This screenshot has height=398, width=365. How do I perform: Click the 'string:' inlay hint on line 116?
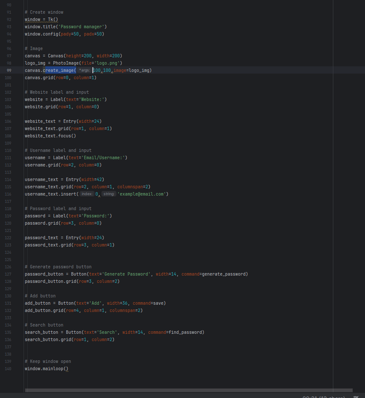[109, 194]
